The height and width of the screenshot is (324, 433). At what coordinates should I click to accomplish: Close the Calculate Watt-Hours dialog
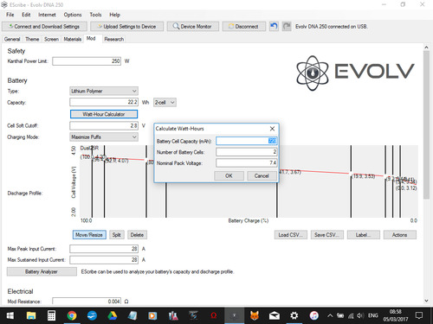[x=272, y=129]
